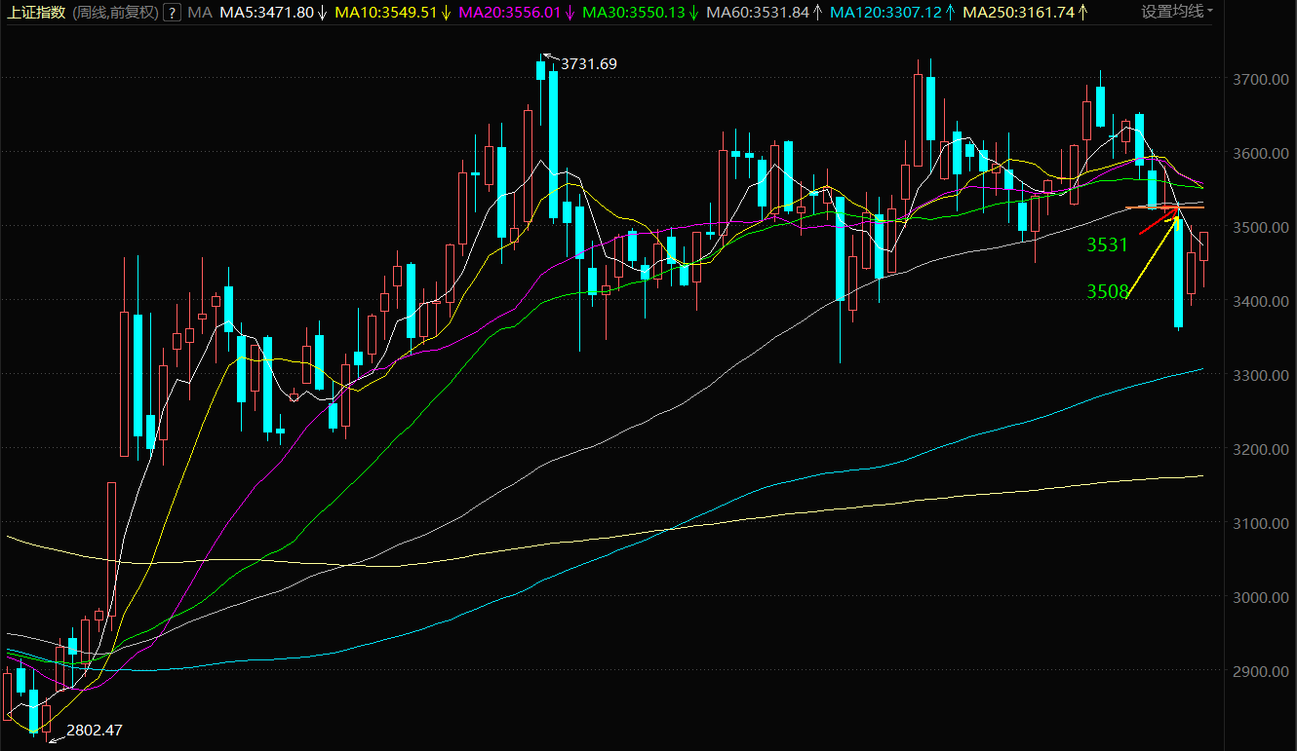
Task: Select the most recent red candlestick
Action: (x=1204, y=246)
